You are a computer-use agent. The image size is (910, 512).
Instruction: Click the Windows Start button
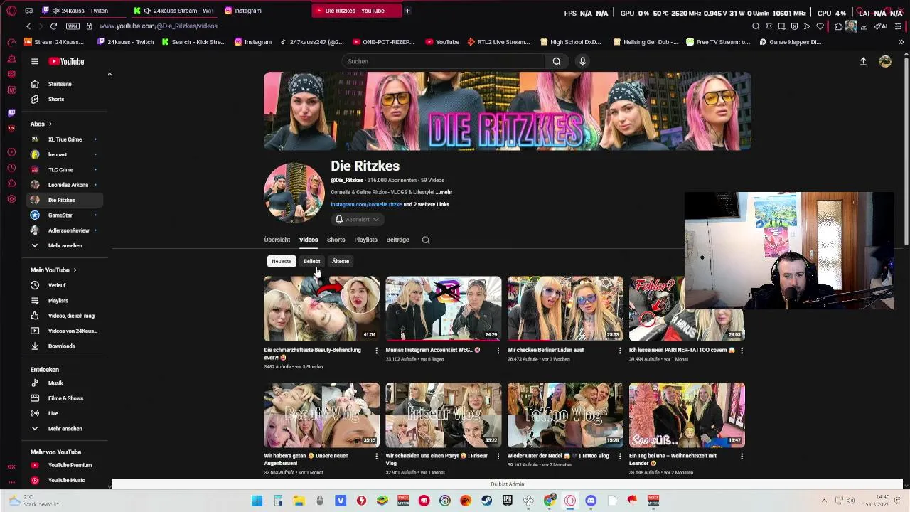tap(257, 501)
